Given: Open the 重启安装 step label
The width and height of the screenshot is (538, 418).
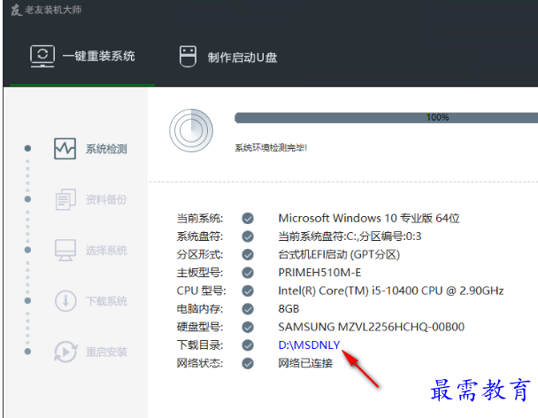Looking at the screenshot, I should [x=106, y=352].
